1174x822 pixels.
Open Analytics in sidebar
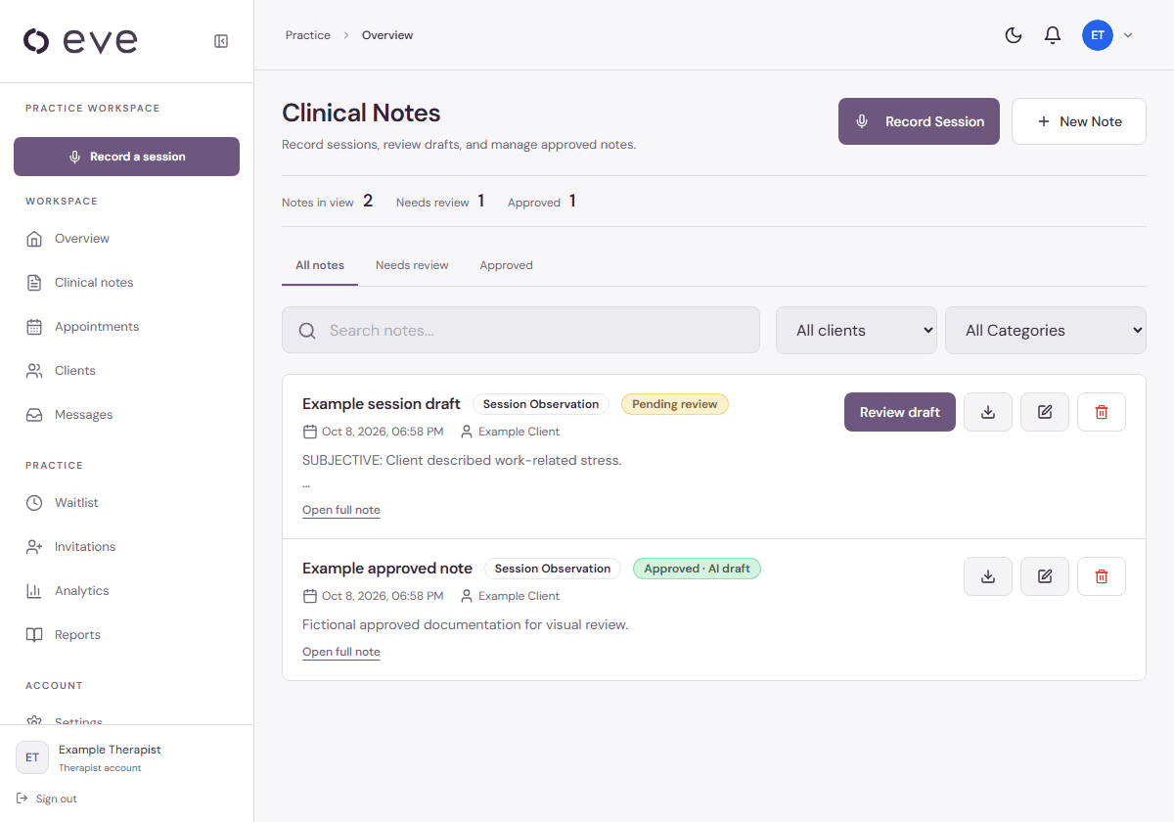pos(127,591)
